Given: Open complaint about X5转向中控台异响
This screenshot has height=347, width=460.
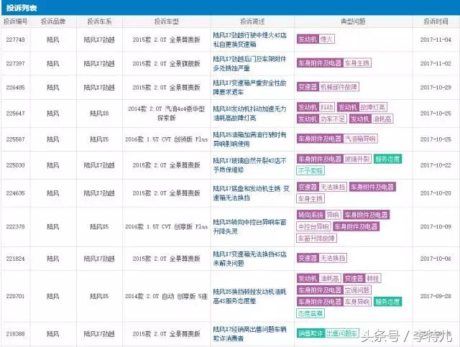Looking at the screenshot, I should (x=249, y=226).
